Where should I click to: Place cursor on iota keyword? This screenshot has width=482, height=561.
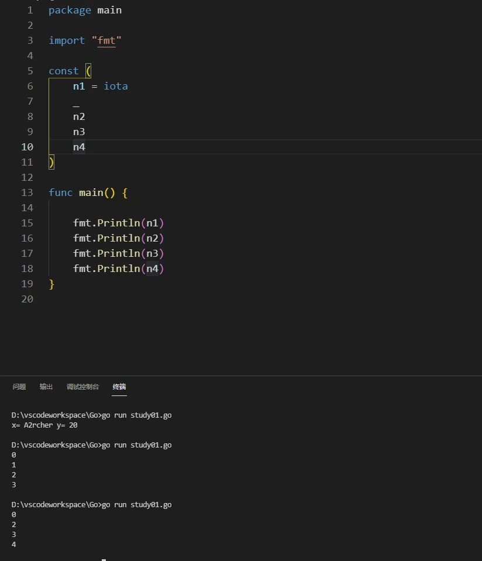[116, 86]
